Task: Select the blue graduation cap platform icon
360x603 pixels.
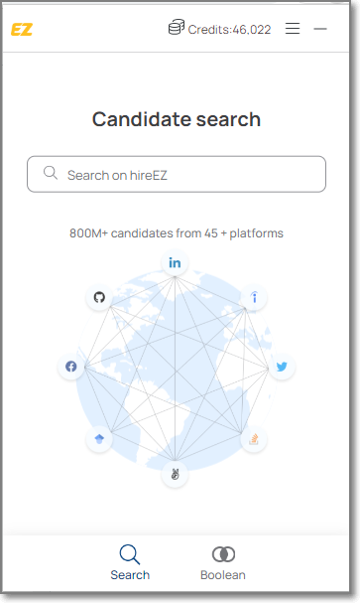Action: pyautogui.click(x=99, y=439)
